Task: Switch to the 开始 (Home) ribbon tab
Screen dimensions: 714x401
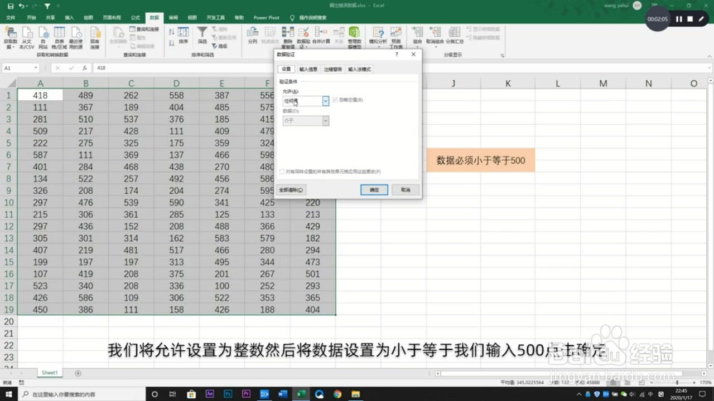Action: 31,17
